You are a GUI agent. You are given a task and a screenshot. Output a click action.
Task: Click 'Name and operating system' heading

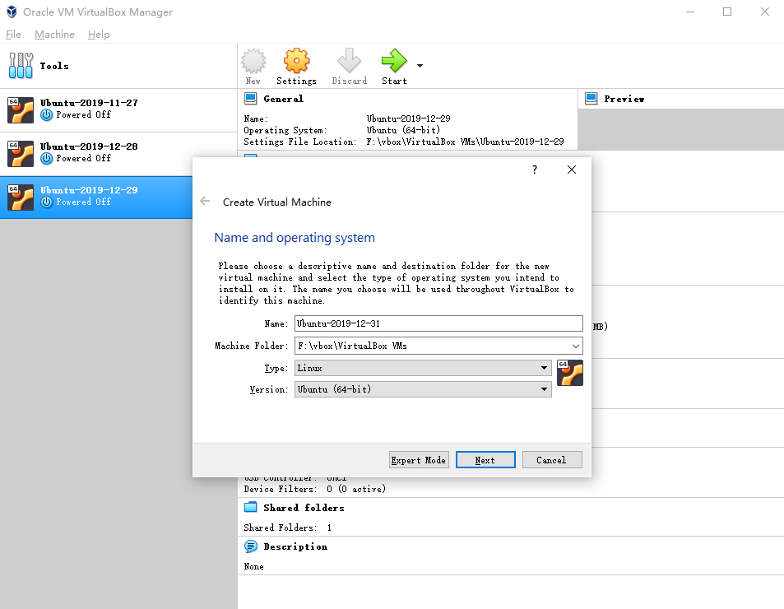(x=295, y=238)
